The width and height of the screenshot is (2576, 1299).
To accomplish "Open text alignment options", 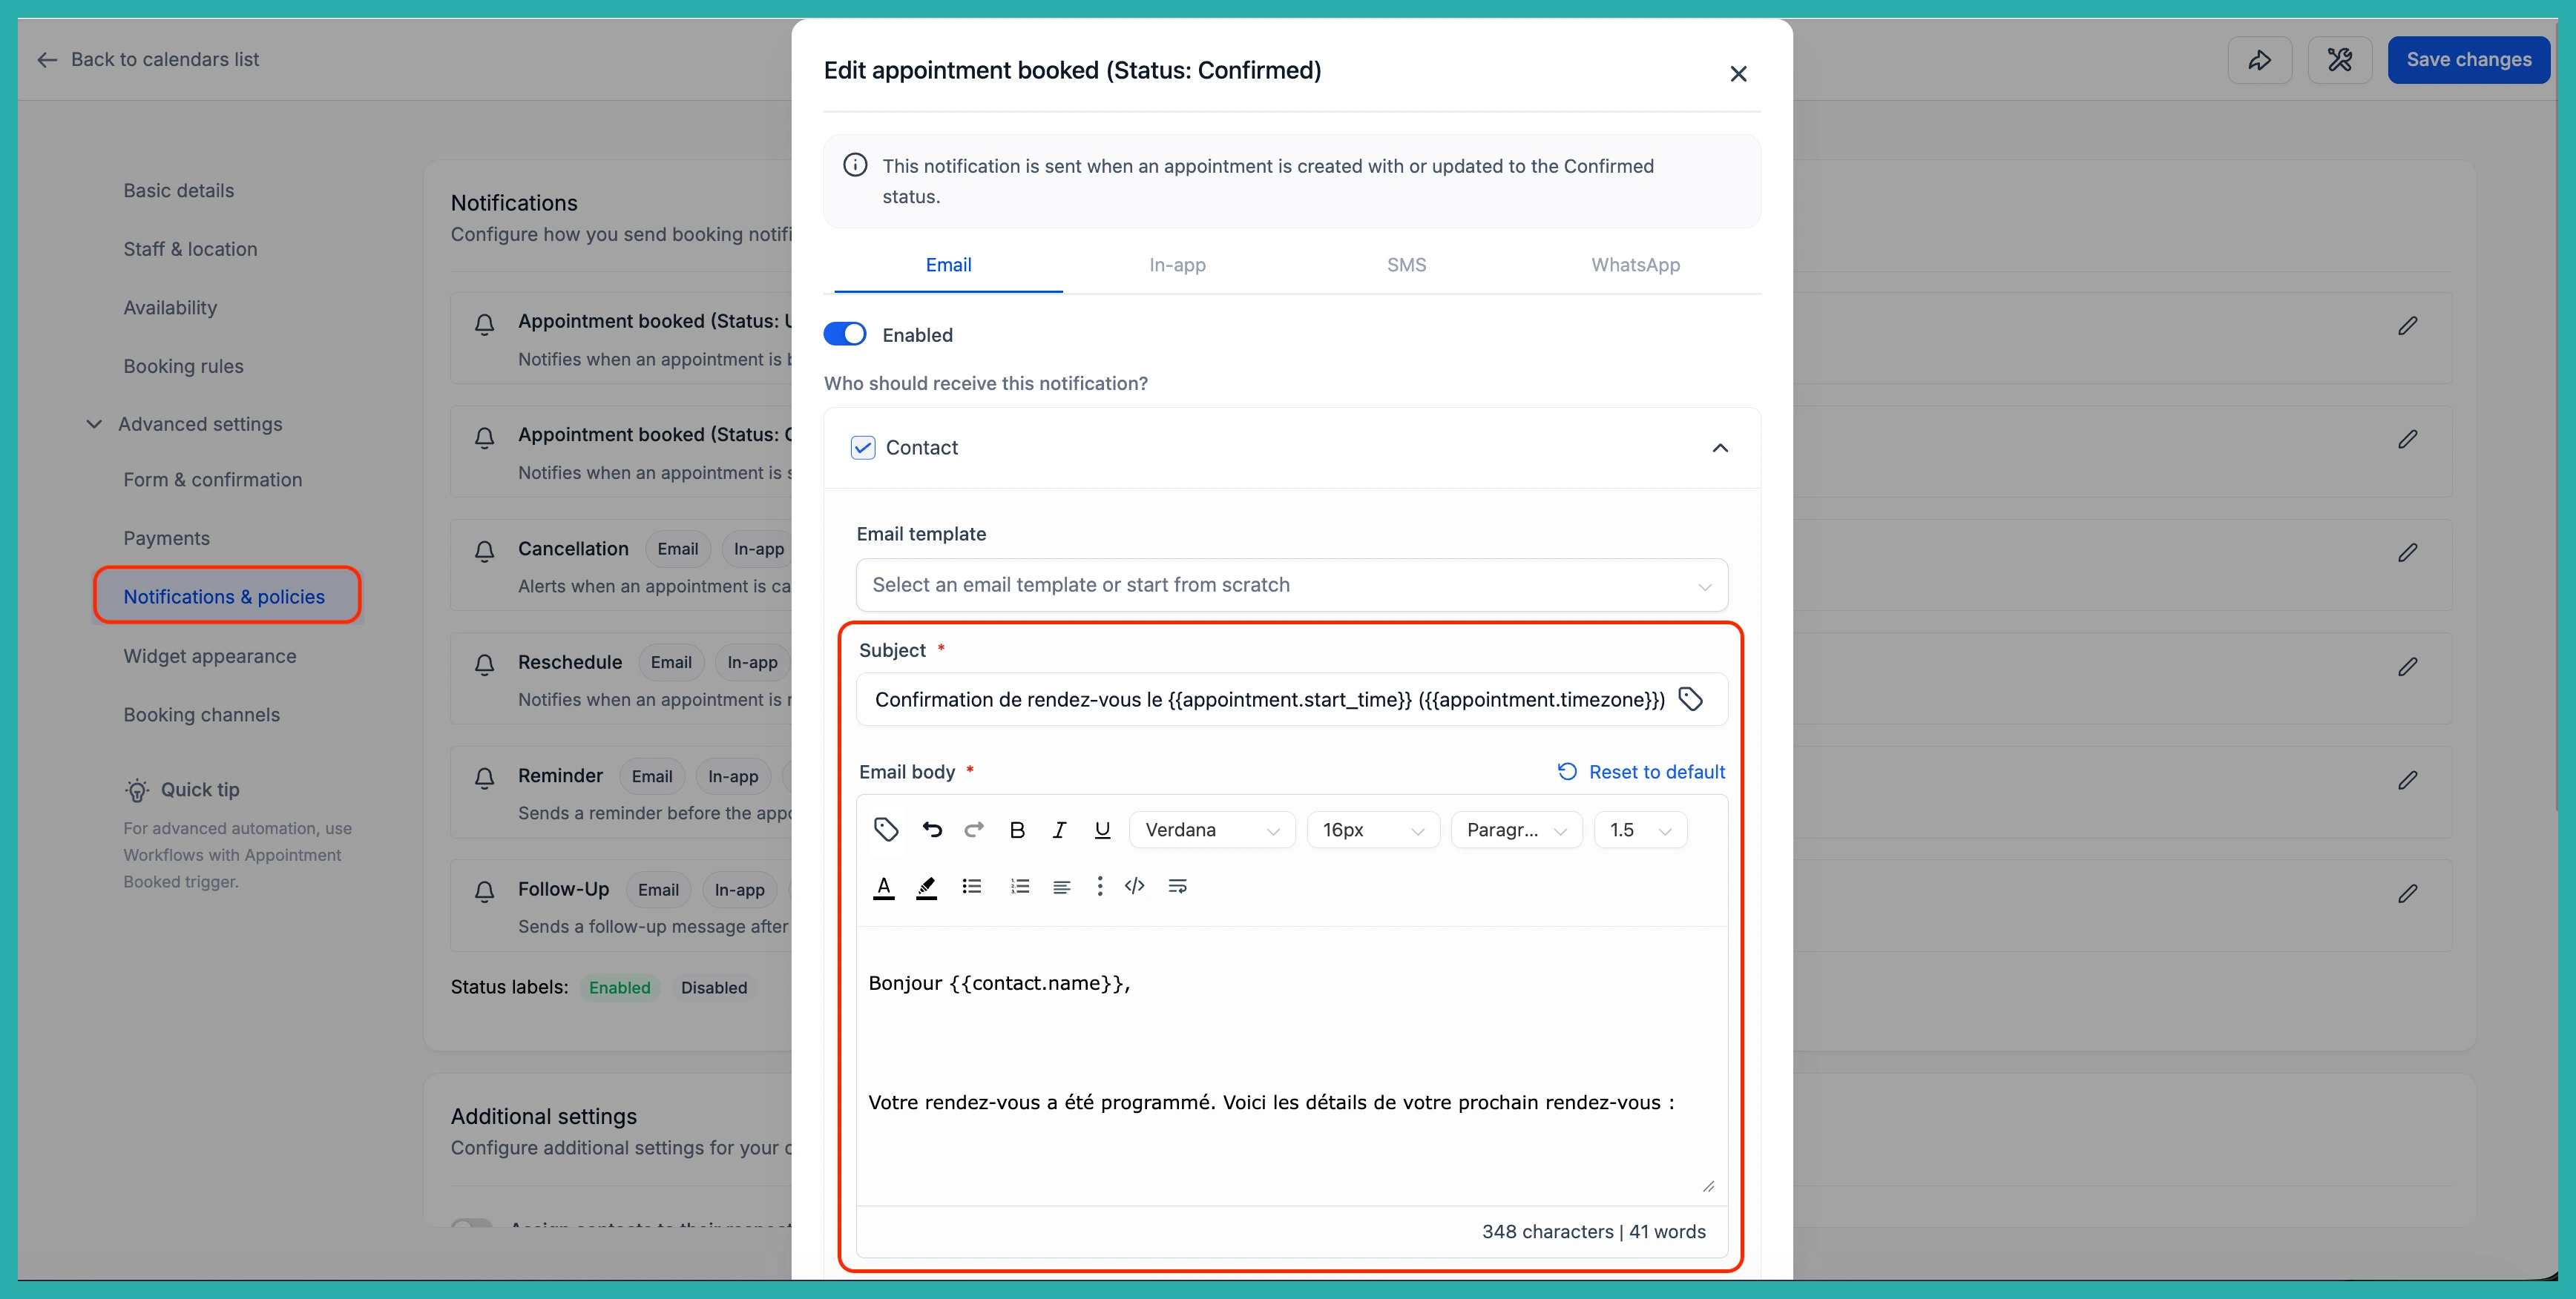I will (1062, 886).
